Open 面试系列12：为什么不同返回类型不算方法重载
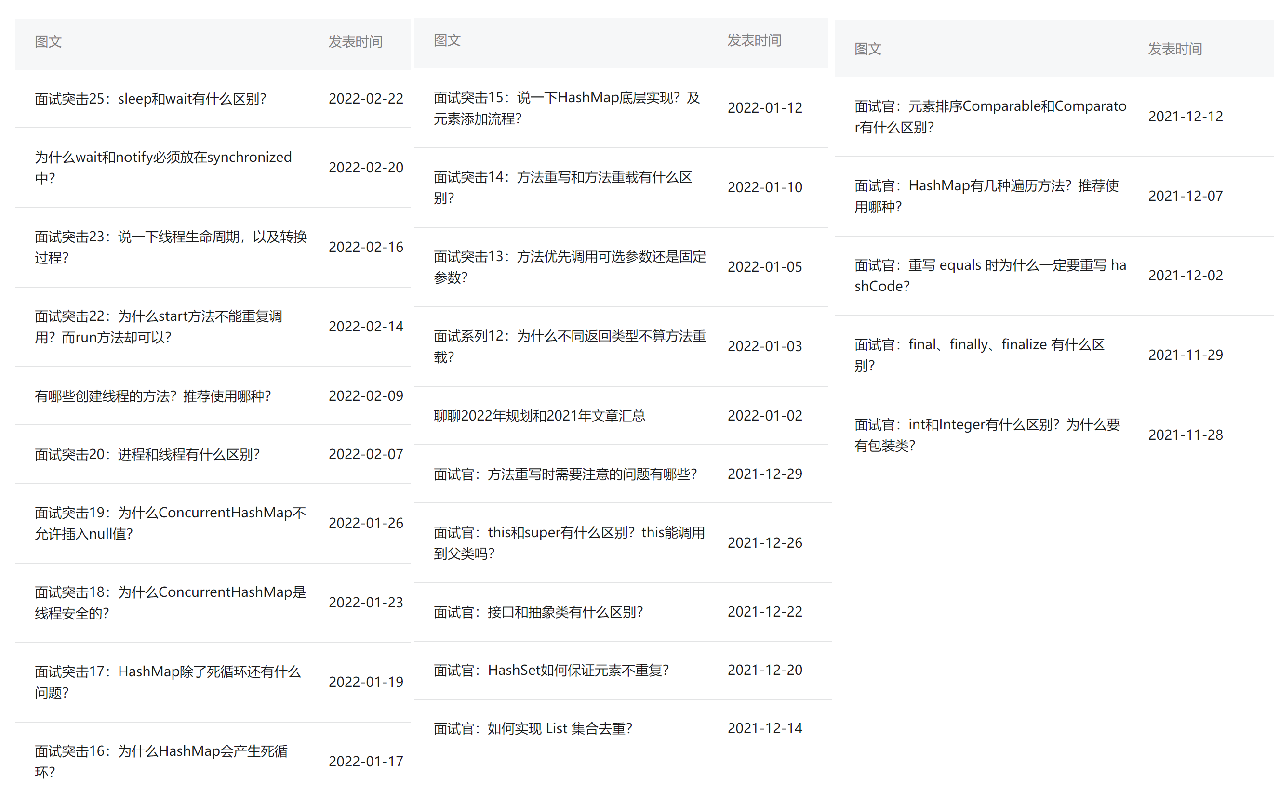 pyautogui.click(x=570, y=346)
